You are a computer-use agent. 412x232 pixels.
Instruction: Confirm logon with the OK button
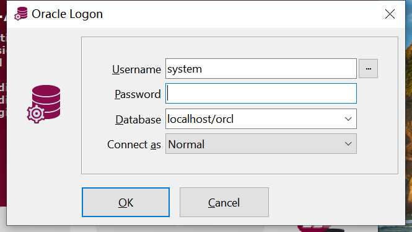tap(126, 202)
